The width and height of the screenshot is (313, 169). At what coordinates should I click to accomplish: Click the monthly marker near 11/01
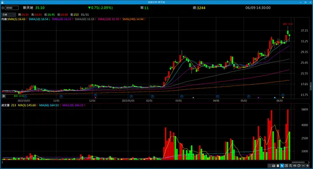click(61, 97)
